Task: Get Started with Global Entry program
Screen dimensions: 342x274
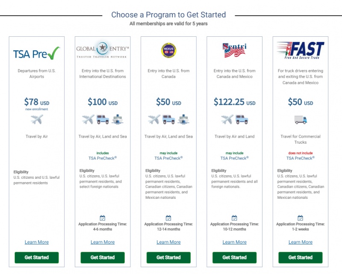Action: tap(103, 257)
